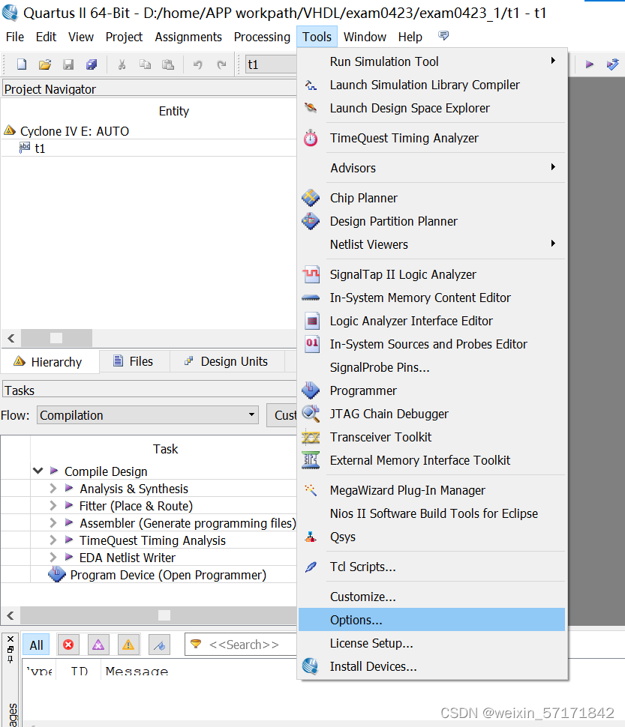Expand Analysis & Synthesis task
Viewport: 625px width, 727px height.
point(53,488)
